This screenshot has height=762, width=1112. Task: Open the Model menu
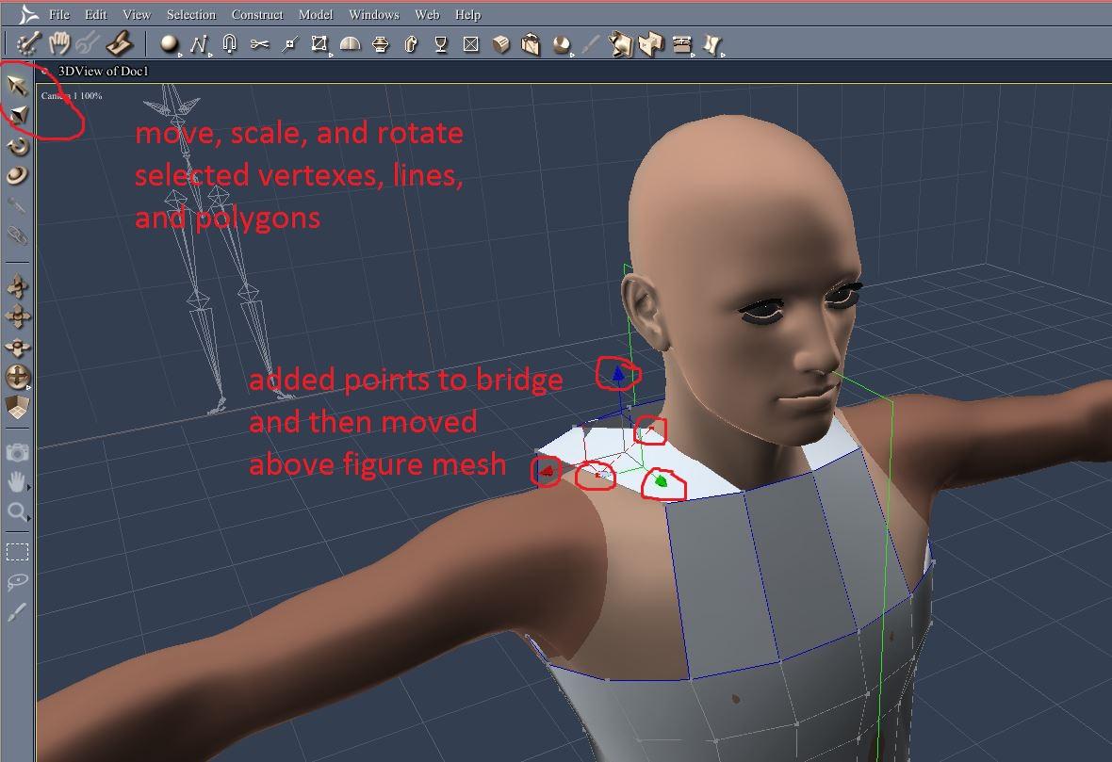(316, 14)
